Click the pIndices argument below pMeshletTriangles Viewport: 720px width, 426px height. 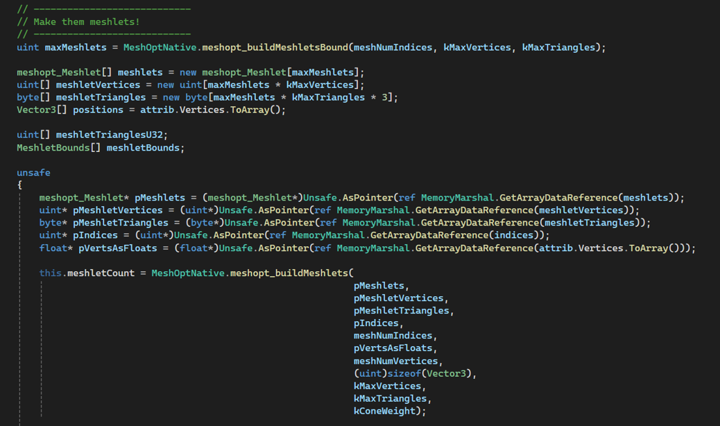pos(376,323)
